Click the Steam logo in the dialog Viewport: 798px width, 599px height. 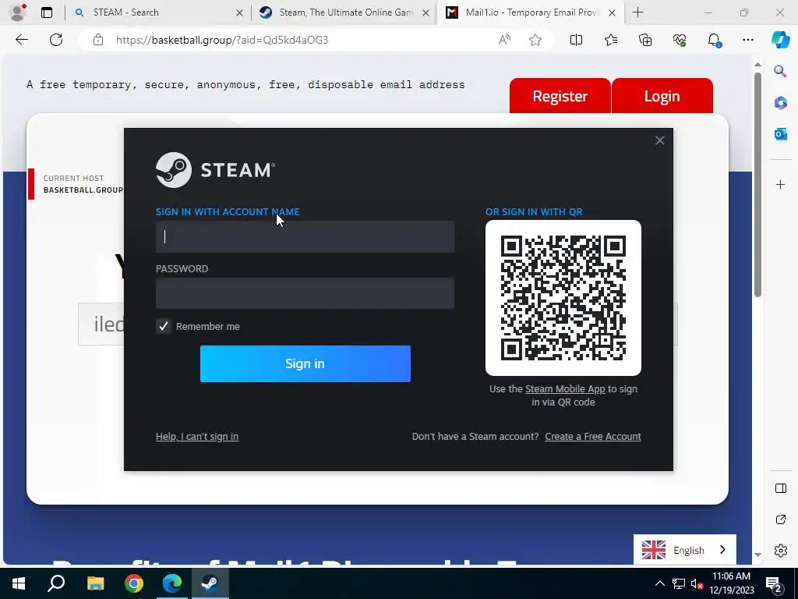(x=215, y=169)
